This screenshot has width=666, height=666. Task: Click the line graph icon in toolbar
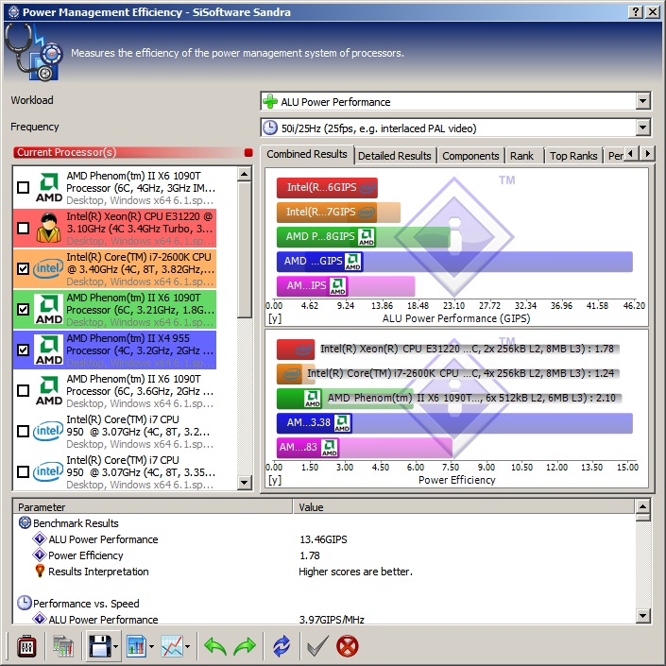pyautogui.click(x=172, y=646)
